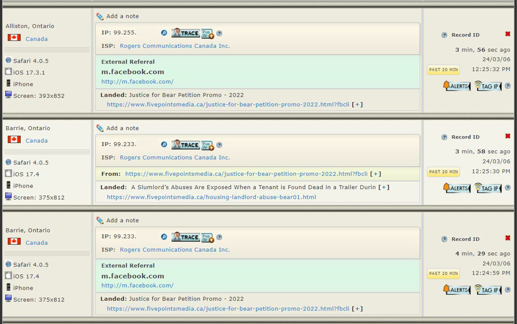Click PAST 20 MIN badge in 12:24:59 PM record
517x324 pixels.
pos(443,274)
